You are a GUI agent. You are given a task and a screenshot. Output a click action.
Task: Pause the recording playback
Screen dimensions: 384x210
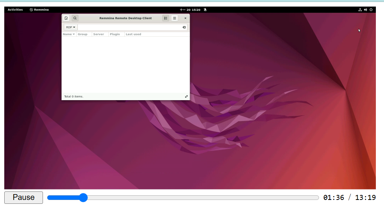(x=24, y=198)
